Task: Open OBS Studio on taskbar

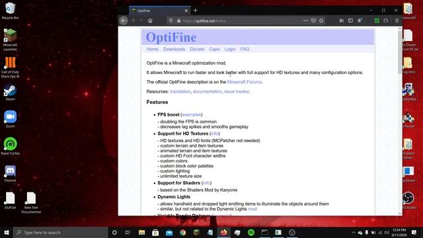Action: click(x=292, y=232)
